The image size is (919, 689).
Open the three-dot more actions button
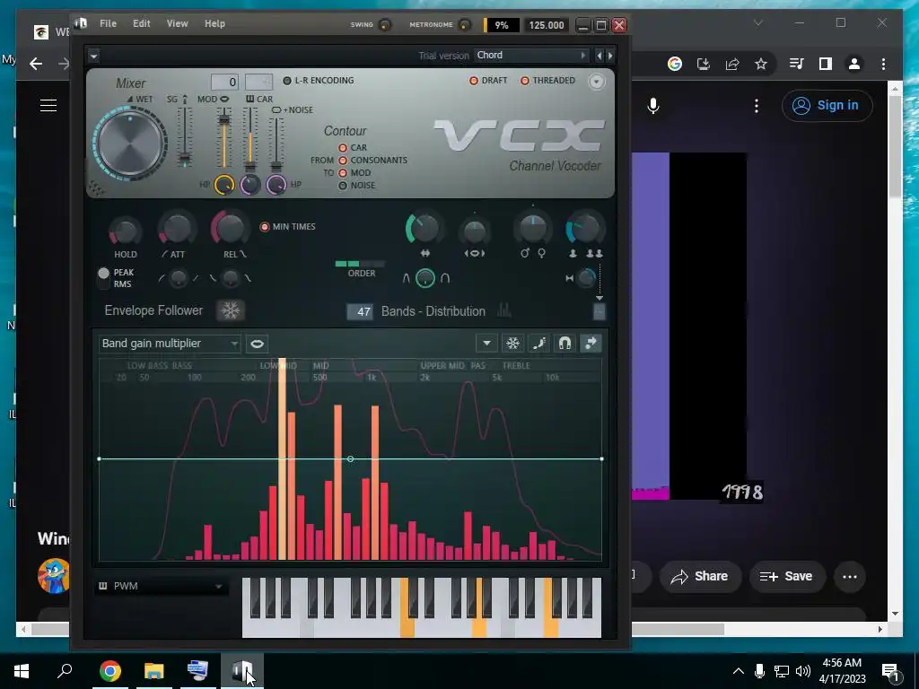pyautogui.click(x=850, y=577)
